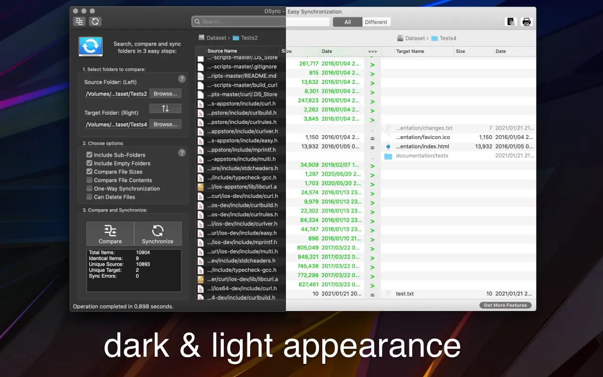Click the large Synchronize button
The height and width of the screenshot is (377, 603).
(158, 234)
